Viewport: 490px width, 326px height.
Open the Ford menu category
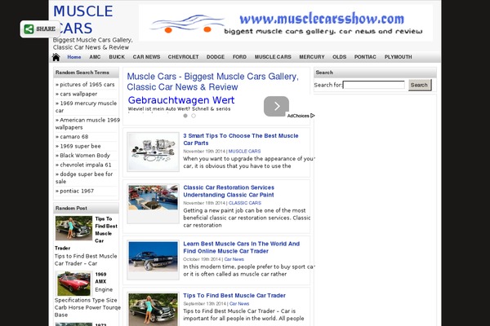point(239,57)
